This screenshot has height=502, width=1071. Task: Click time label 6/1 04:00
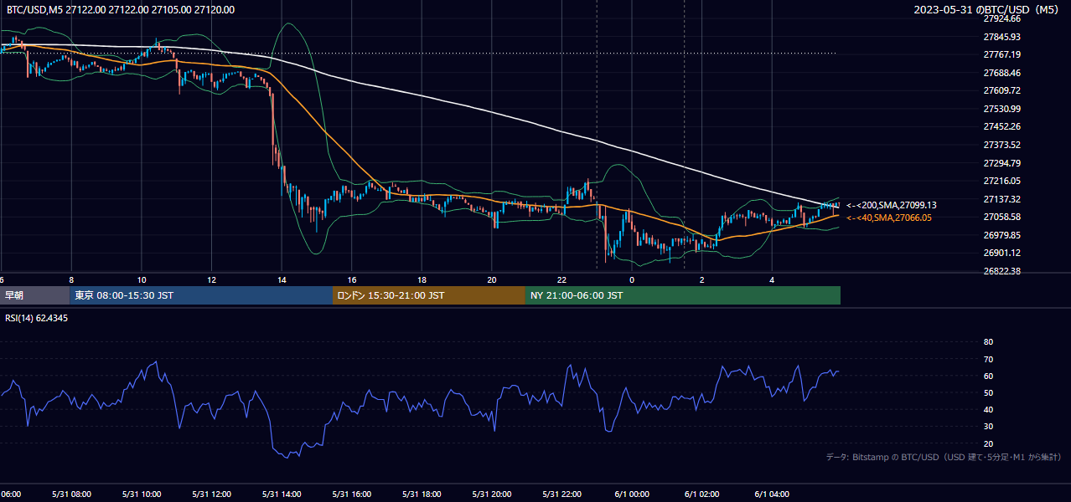[x=773, y=494]
